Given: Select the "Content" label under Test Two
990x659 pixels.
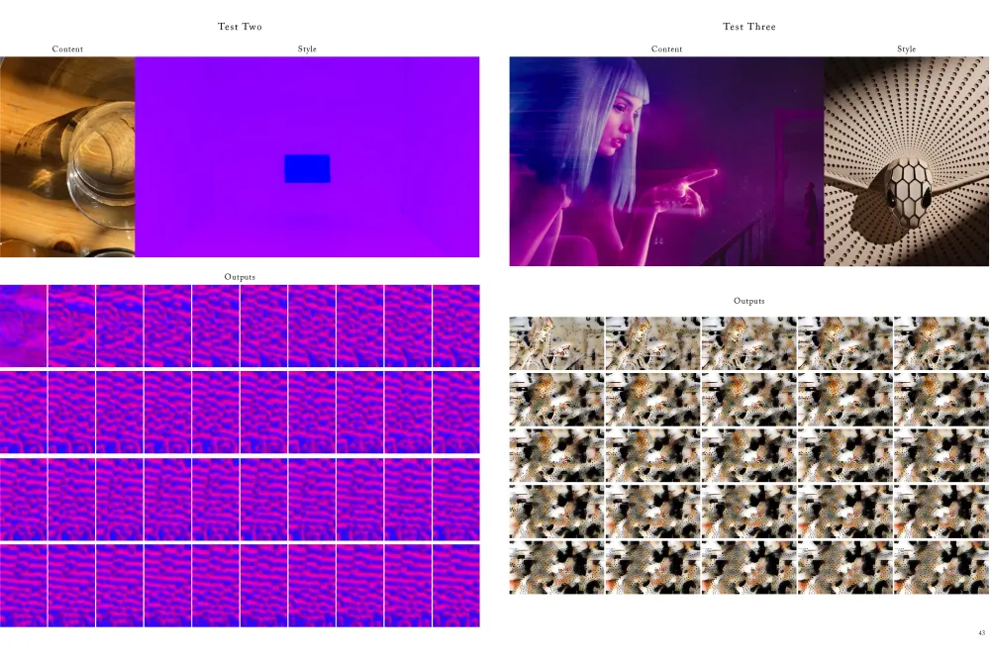Looking at the screenshot, I should (67, 48).
